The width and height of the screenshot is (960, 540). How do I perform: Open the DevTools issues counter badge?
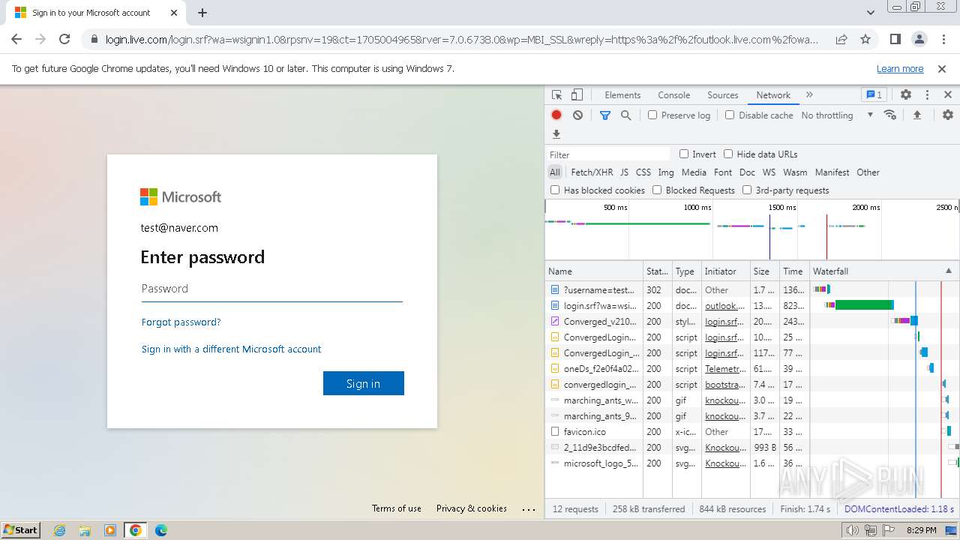click(x=874, y=95)
